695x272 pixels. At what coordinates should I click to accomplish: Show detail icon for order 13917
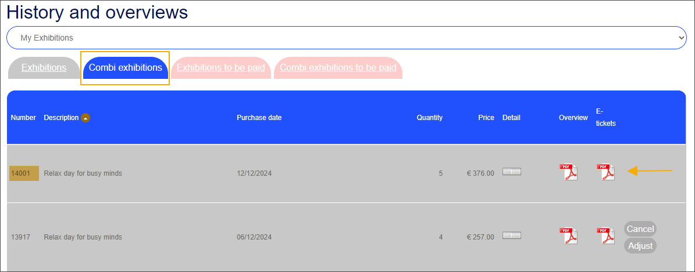(512, 235)
